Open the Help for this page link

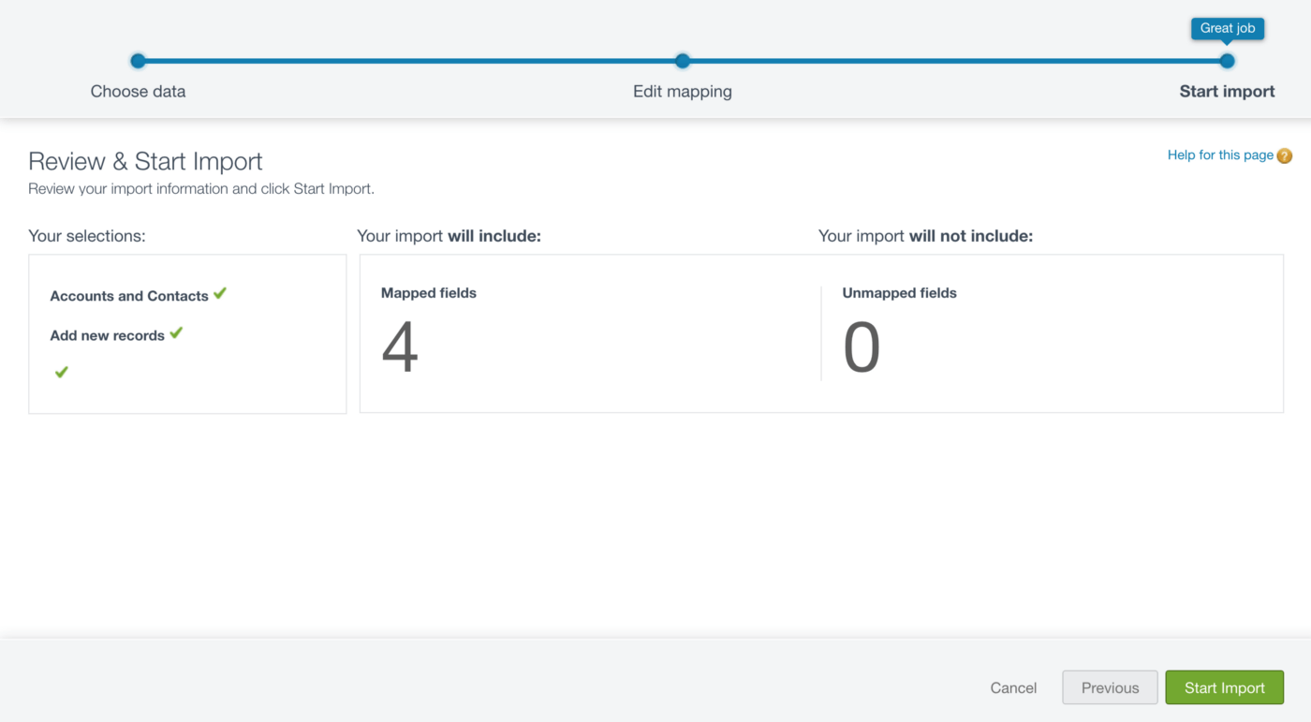1220,155
